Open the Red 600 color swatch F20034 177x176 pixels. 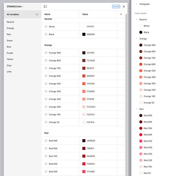tap(84, 164)
